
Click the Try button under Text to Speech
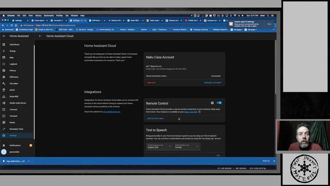(218, 156)
